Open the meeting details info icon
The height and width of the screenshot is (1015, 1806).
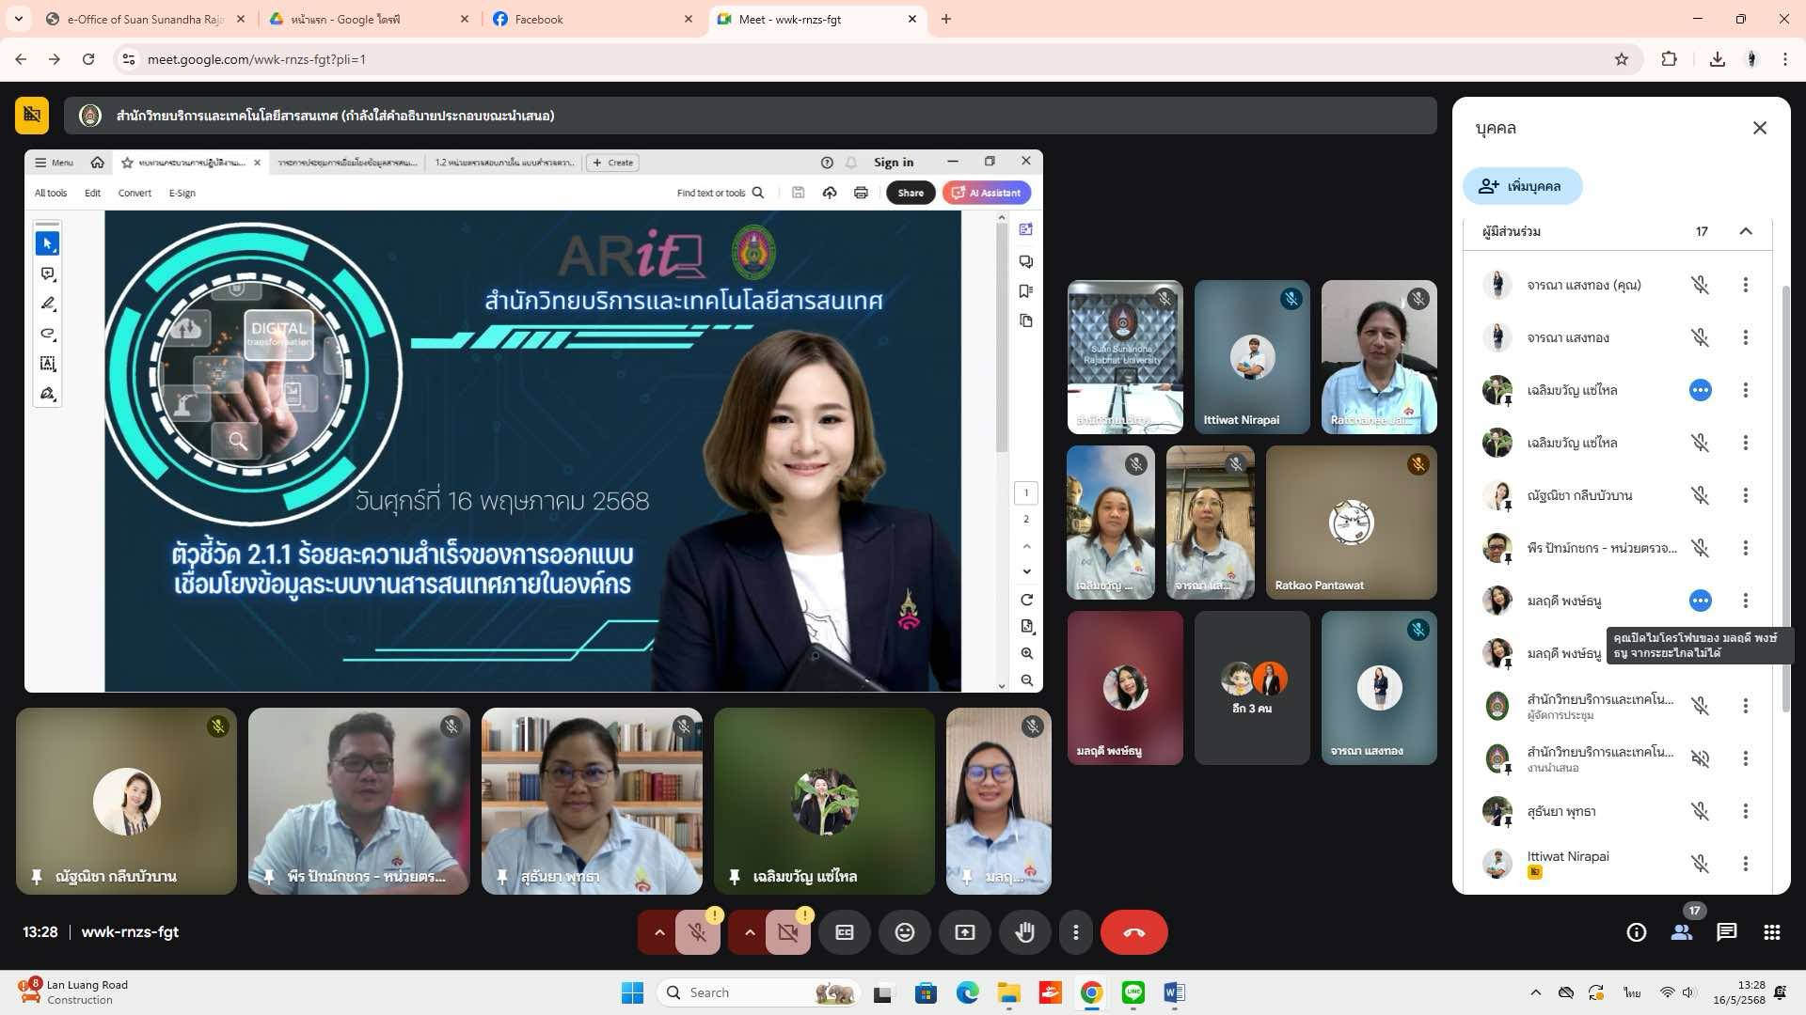(x=1637, y=932)
